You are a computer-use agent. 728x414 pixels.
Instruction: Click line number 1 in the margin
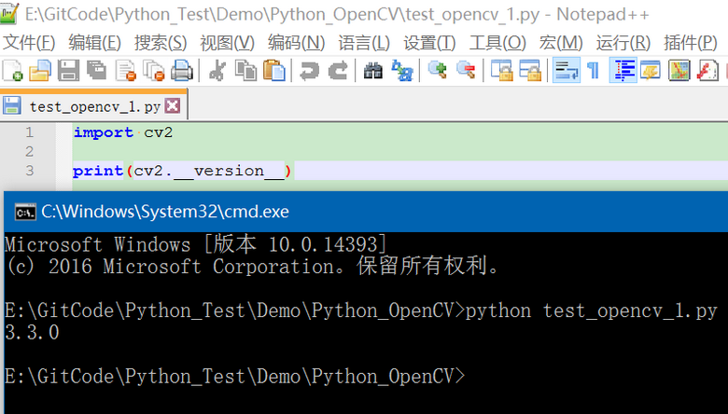[30, 132]
